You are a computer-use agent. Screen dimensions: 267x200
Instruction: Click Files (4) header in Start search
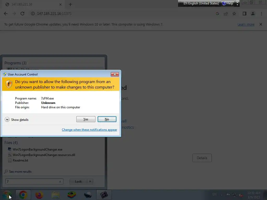coord(11,143)
